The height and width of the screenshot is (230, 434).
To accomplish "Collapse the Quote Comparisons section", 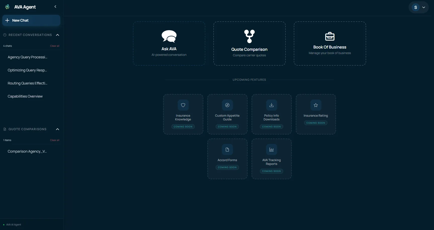I will pos(58,129).
